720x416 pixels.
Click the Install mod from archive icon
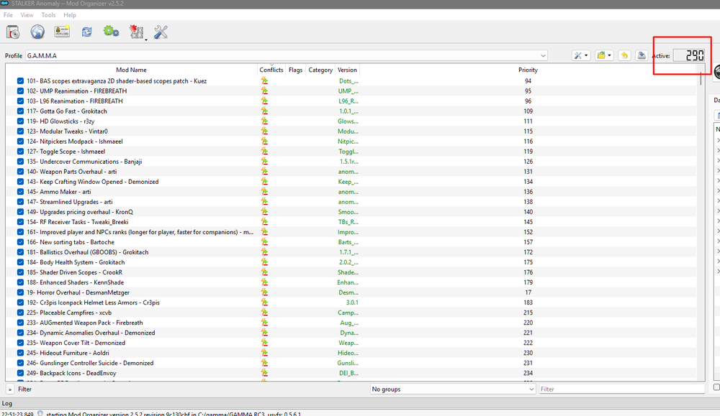pos(13,32)
